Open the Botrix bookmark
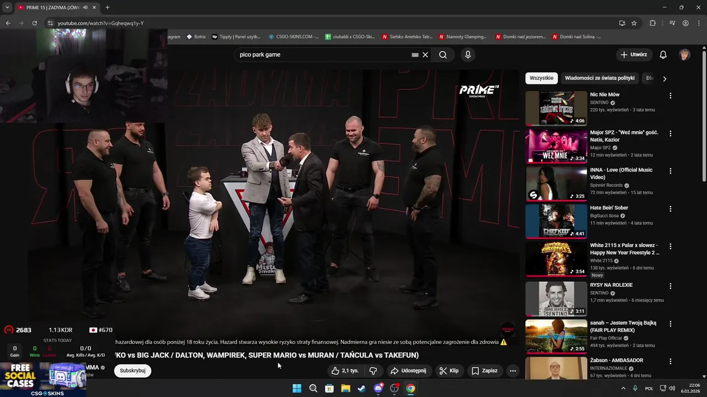The height and width of the screenshot is (397, 707). [x=196, y=37]
